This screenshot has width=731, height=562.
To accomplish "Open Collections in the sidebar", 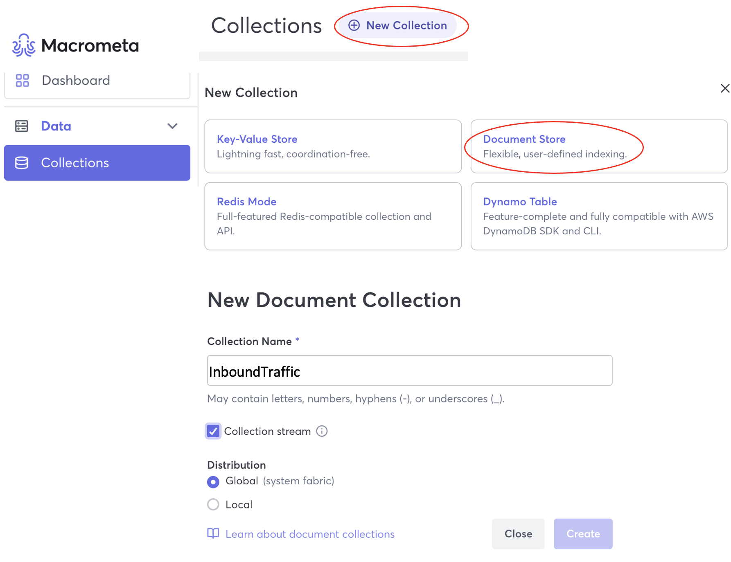I will point(97,163).
